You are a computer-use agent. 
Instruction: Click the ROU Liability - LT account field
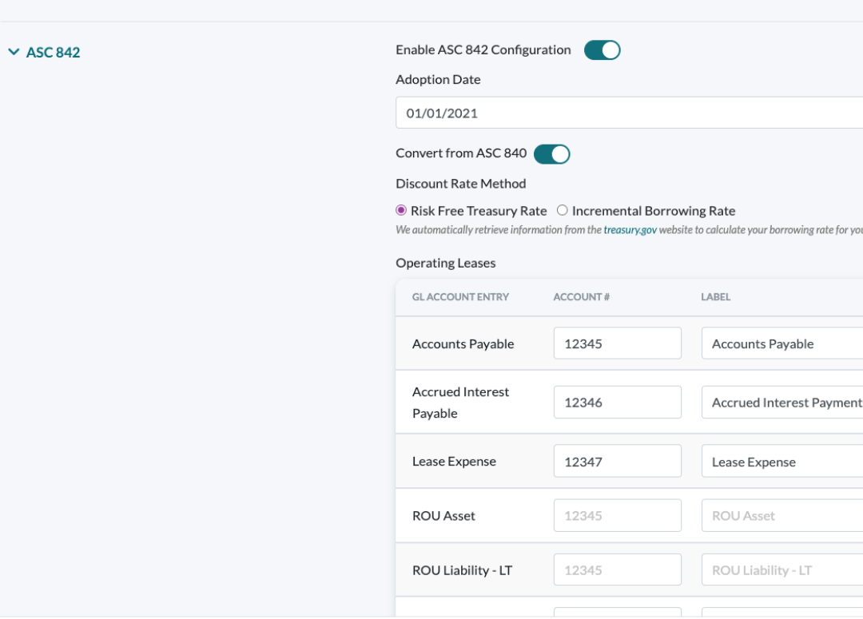pos(617,569)
